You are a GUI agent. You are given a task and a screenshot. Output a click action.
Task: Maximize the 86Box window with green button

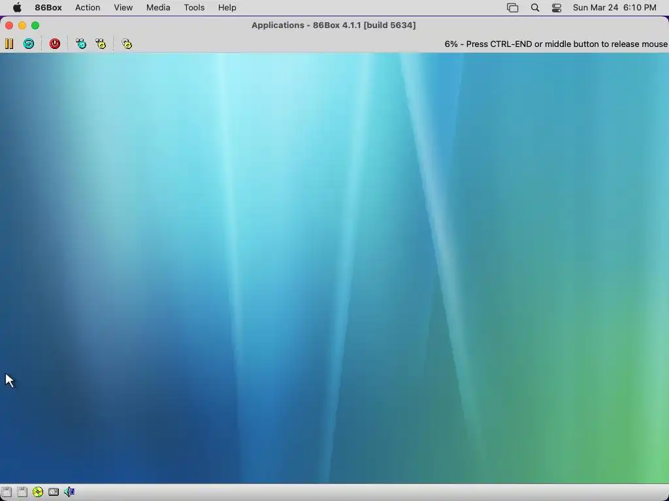(x=35, y=25)
